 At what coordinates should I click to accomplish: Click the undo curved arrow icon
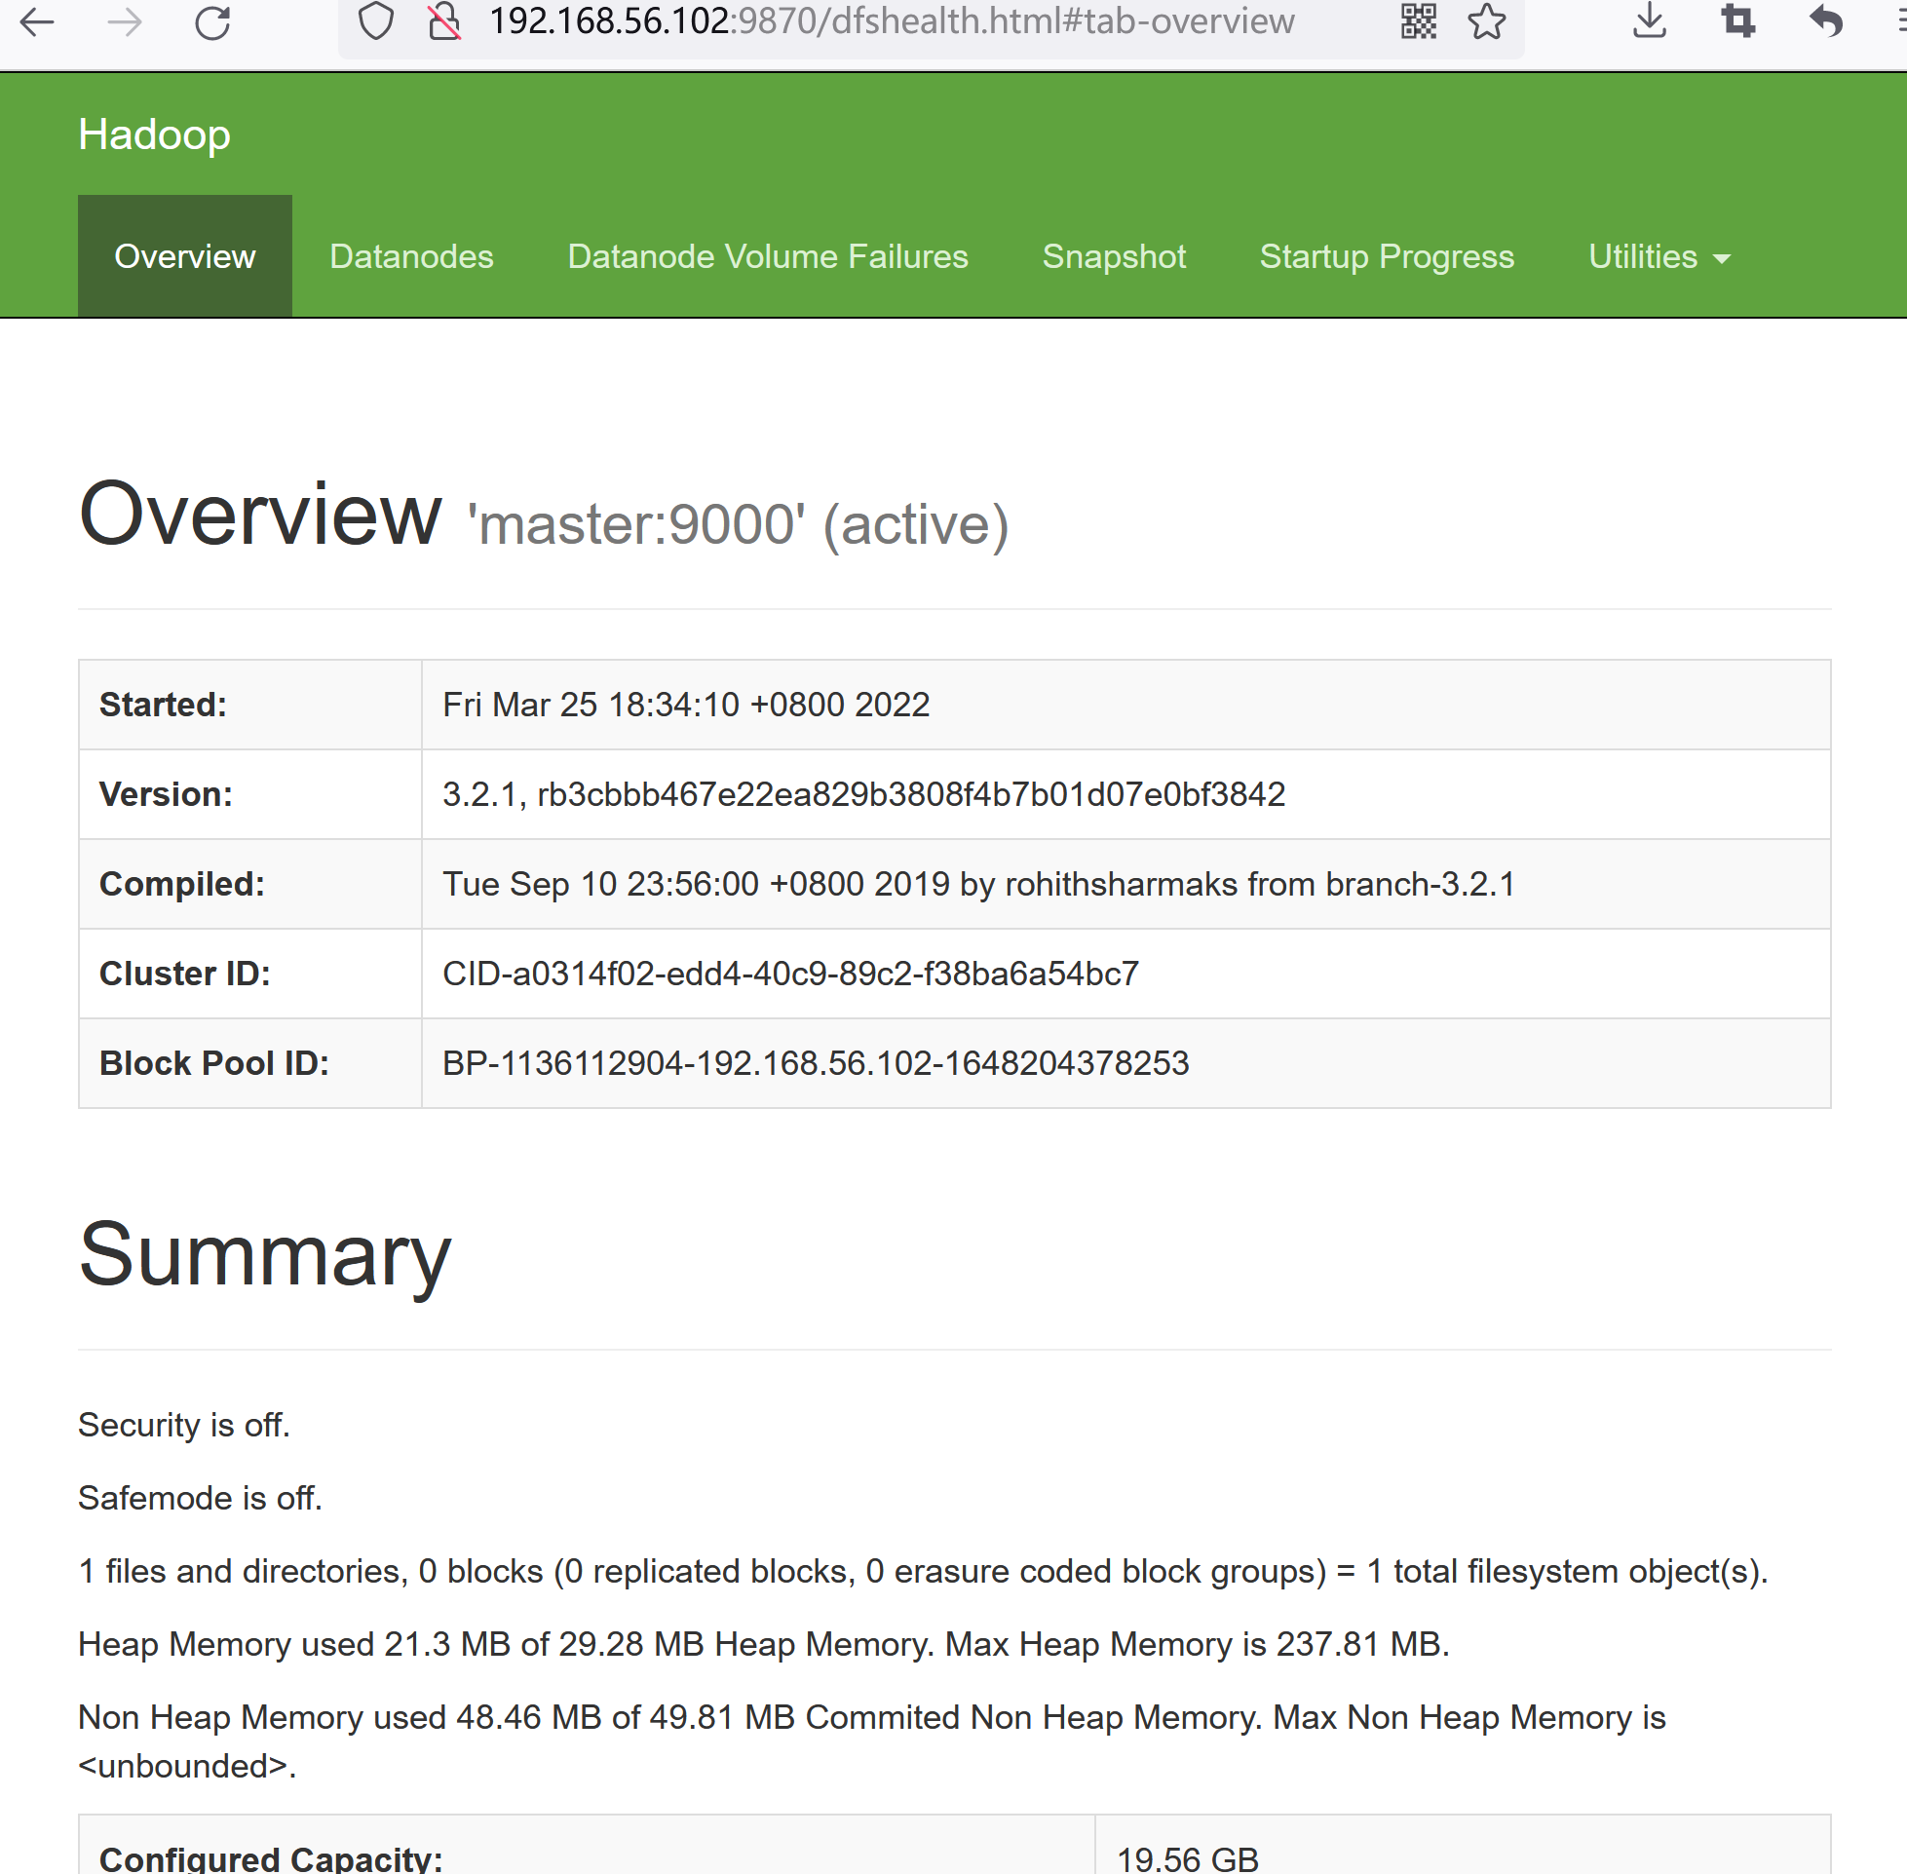tap(1825, 21)
